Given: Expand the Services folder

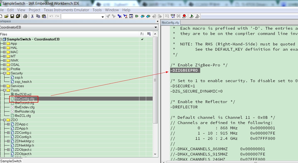Looking at the screenshot, I should [x=4, y=86].
